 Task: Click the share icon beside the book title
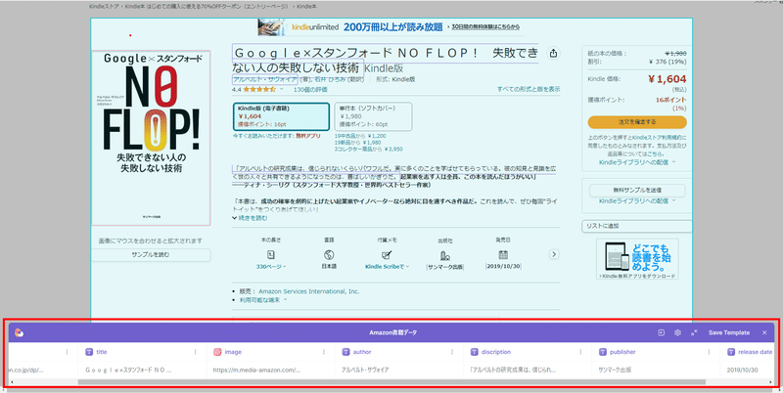[553, 54]
